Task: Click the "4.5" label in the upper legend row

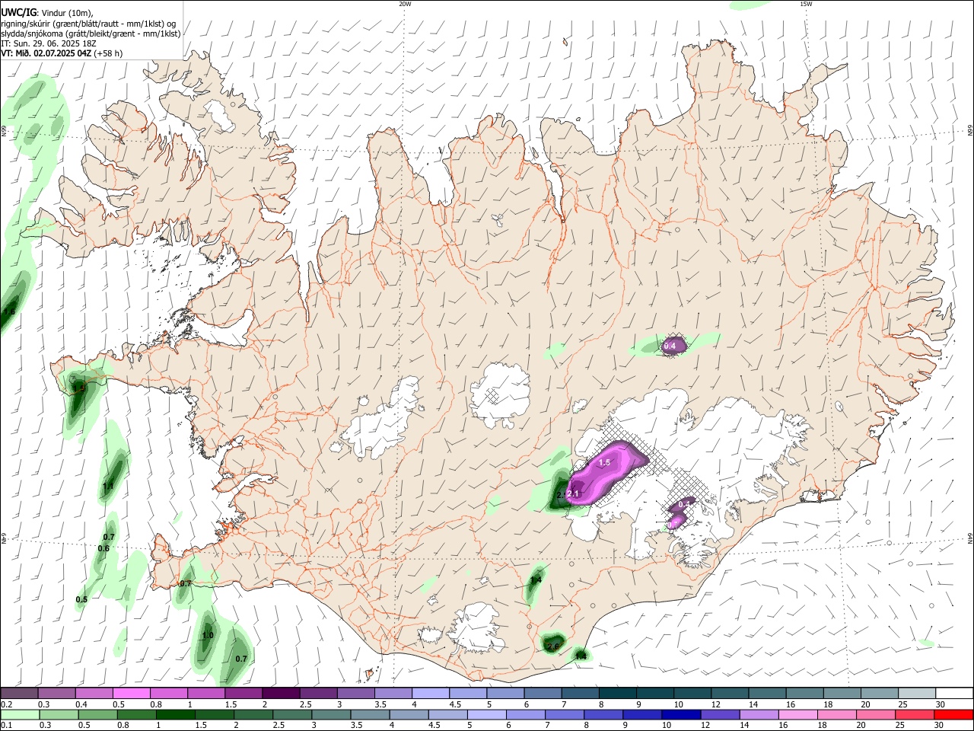Action: [455, 704]
